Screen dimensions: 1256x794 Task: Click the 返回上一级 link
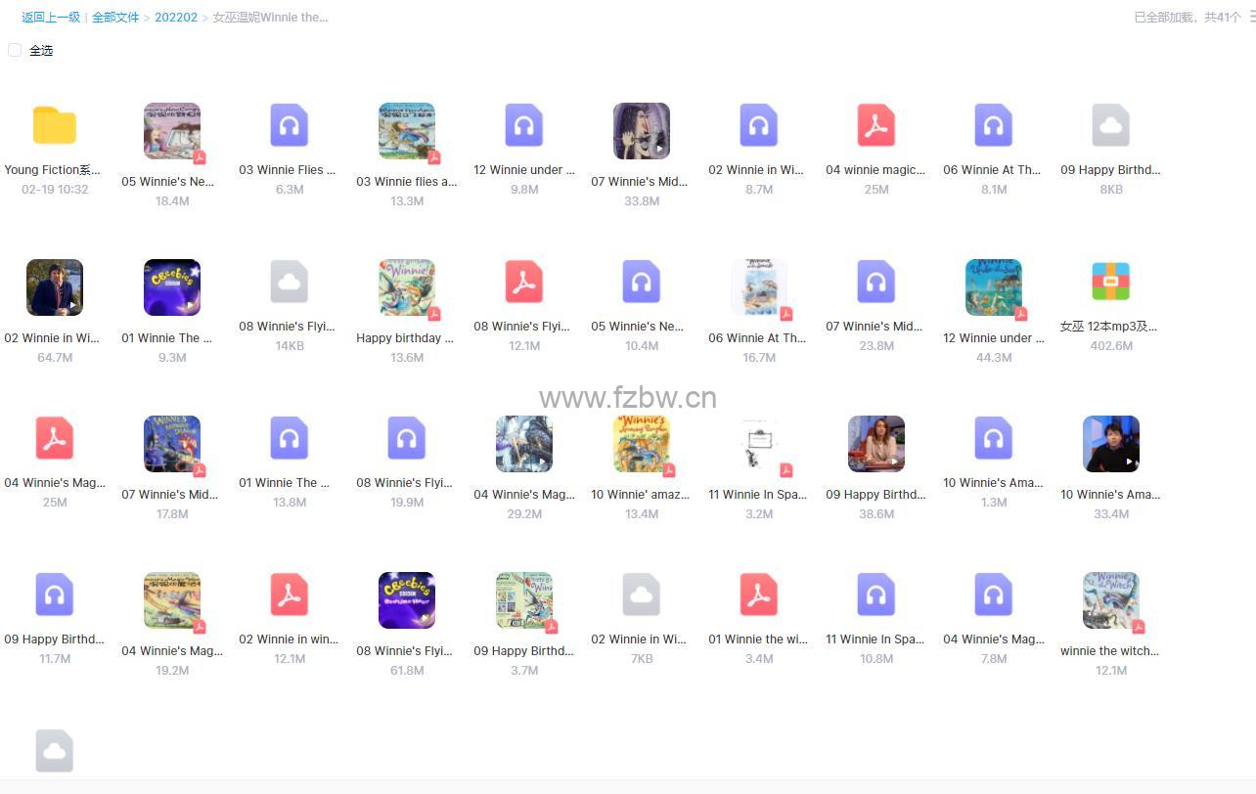pos(51,18)
